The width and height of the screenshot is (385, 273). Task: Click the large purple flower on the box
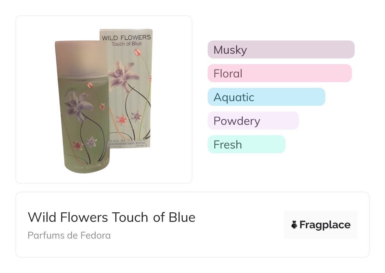123,76
